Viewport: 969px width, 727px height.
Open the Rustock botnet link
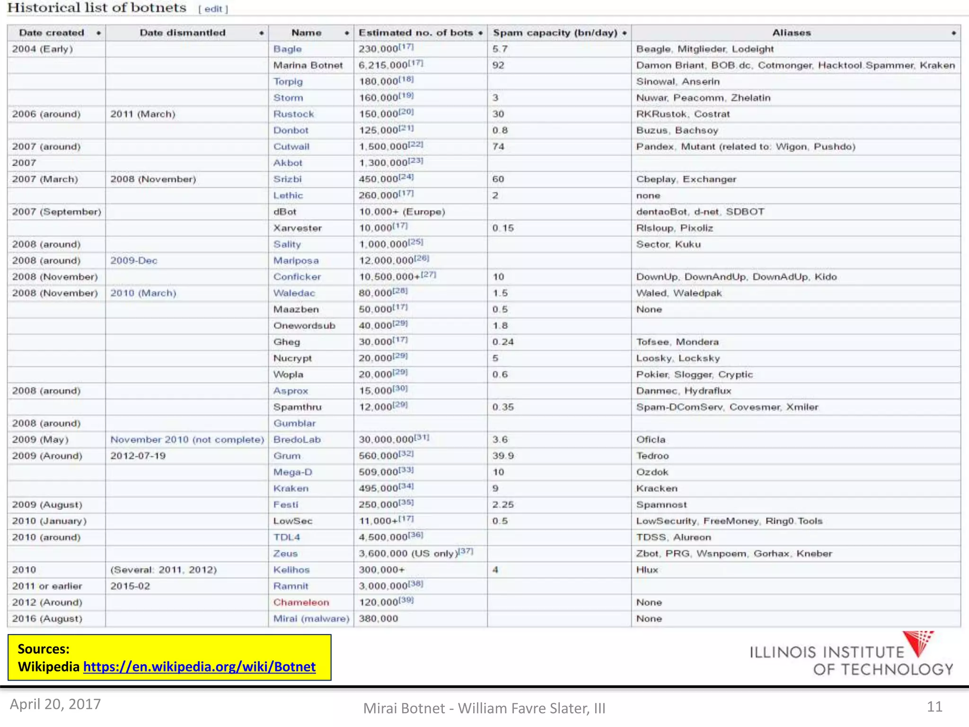293,114
